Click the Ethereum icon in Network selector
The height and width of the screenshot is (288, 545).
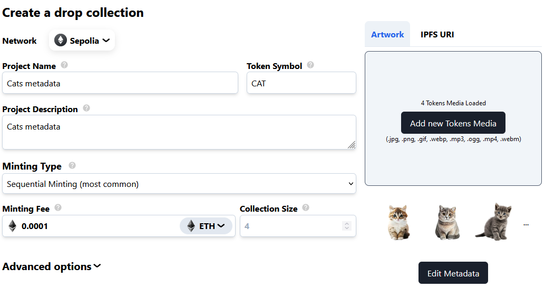click(61, 41)
